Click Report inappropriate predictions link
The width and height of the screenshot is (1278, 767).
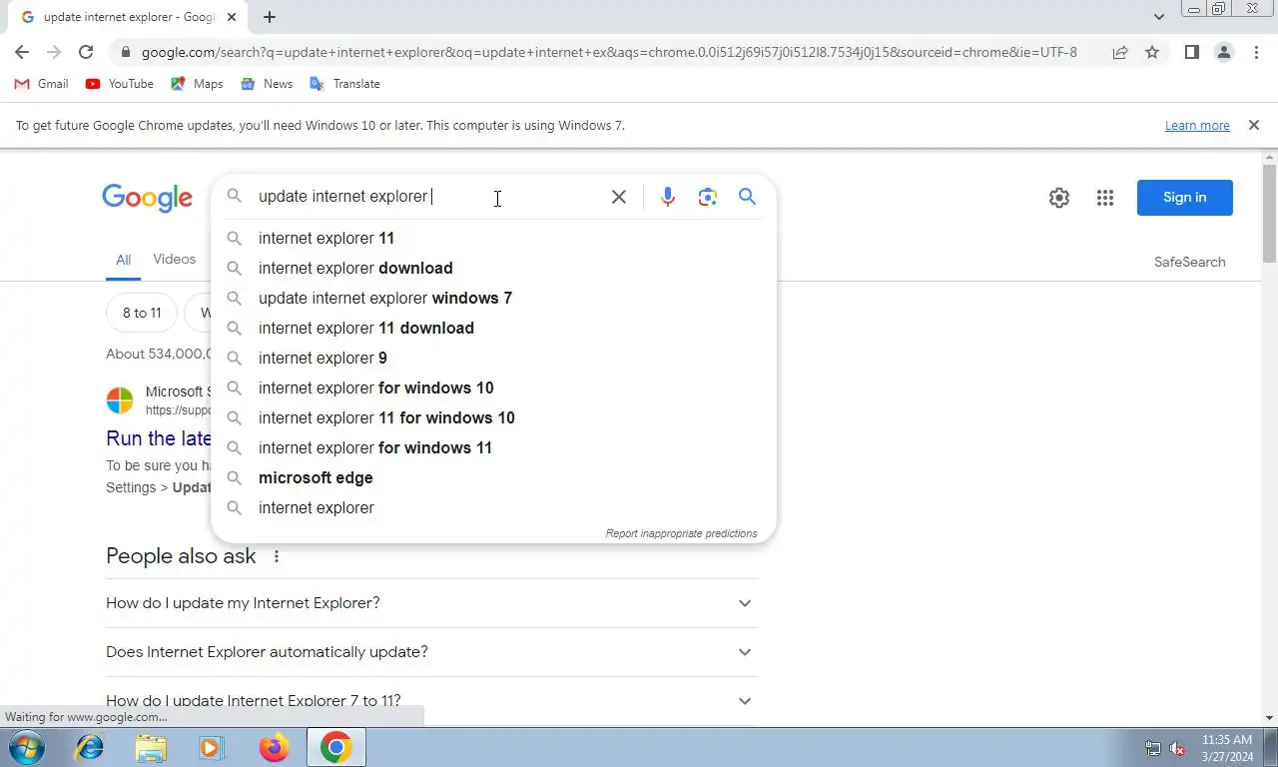click(681, 533)
